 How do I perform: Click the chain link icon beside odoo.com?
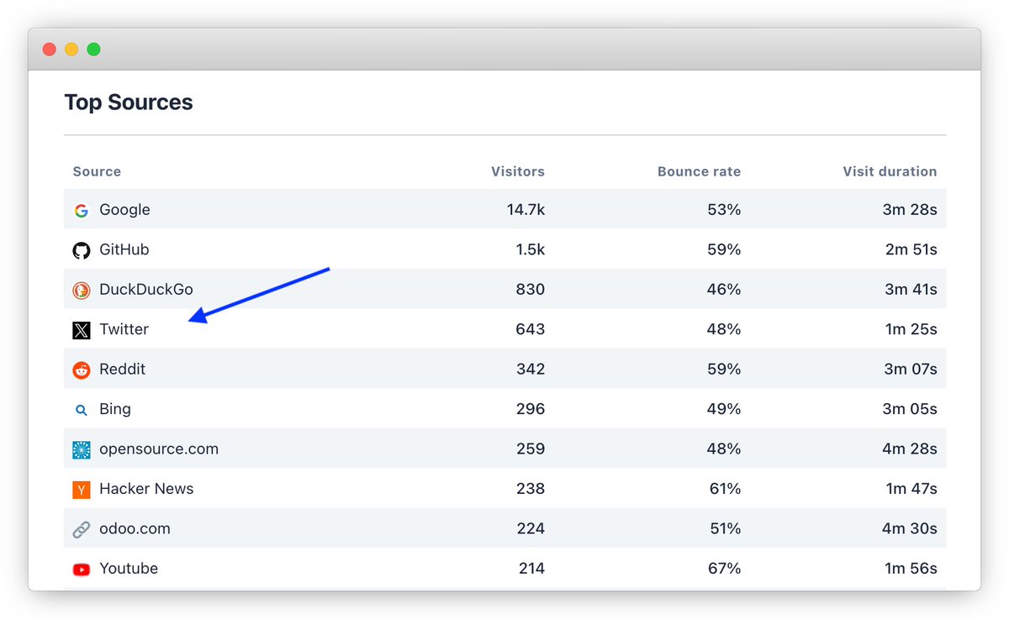point(81,528)
